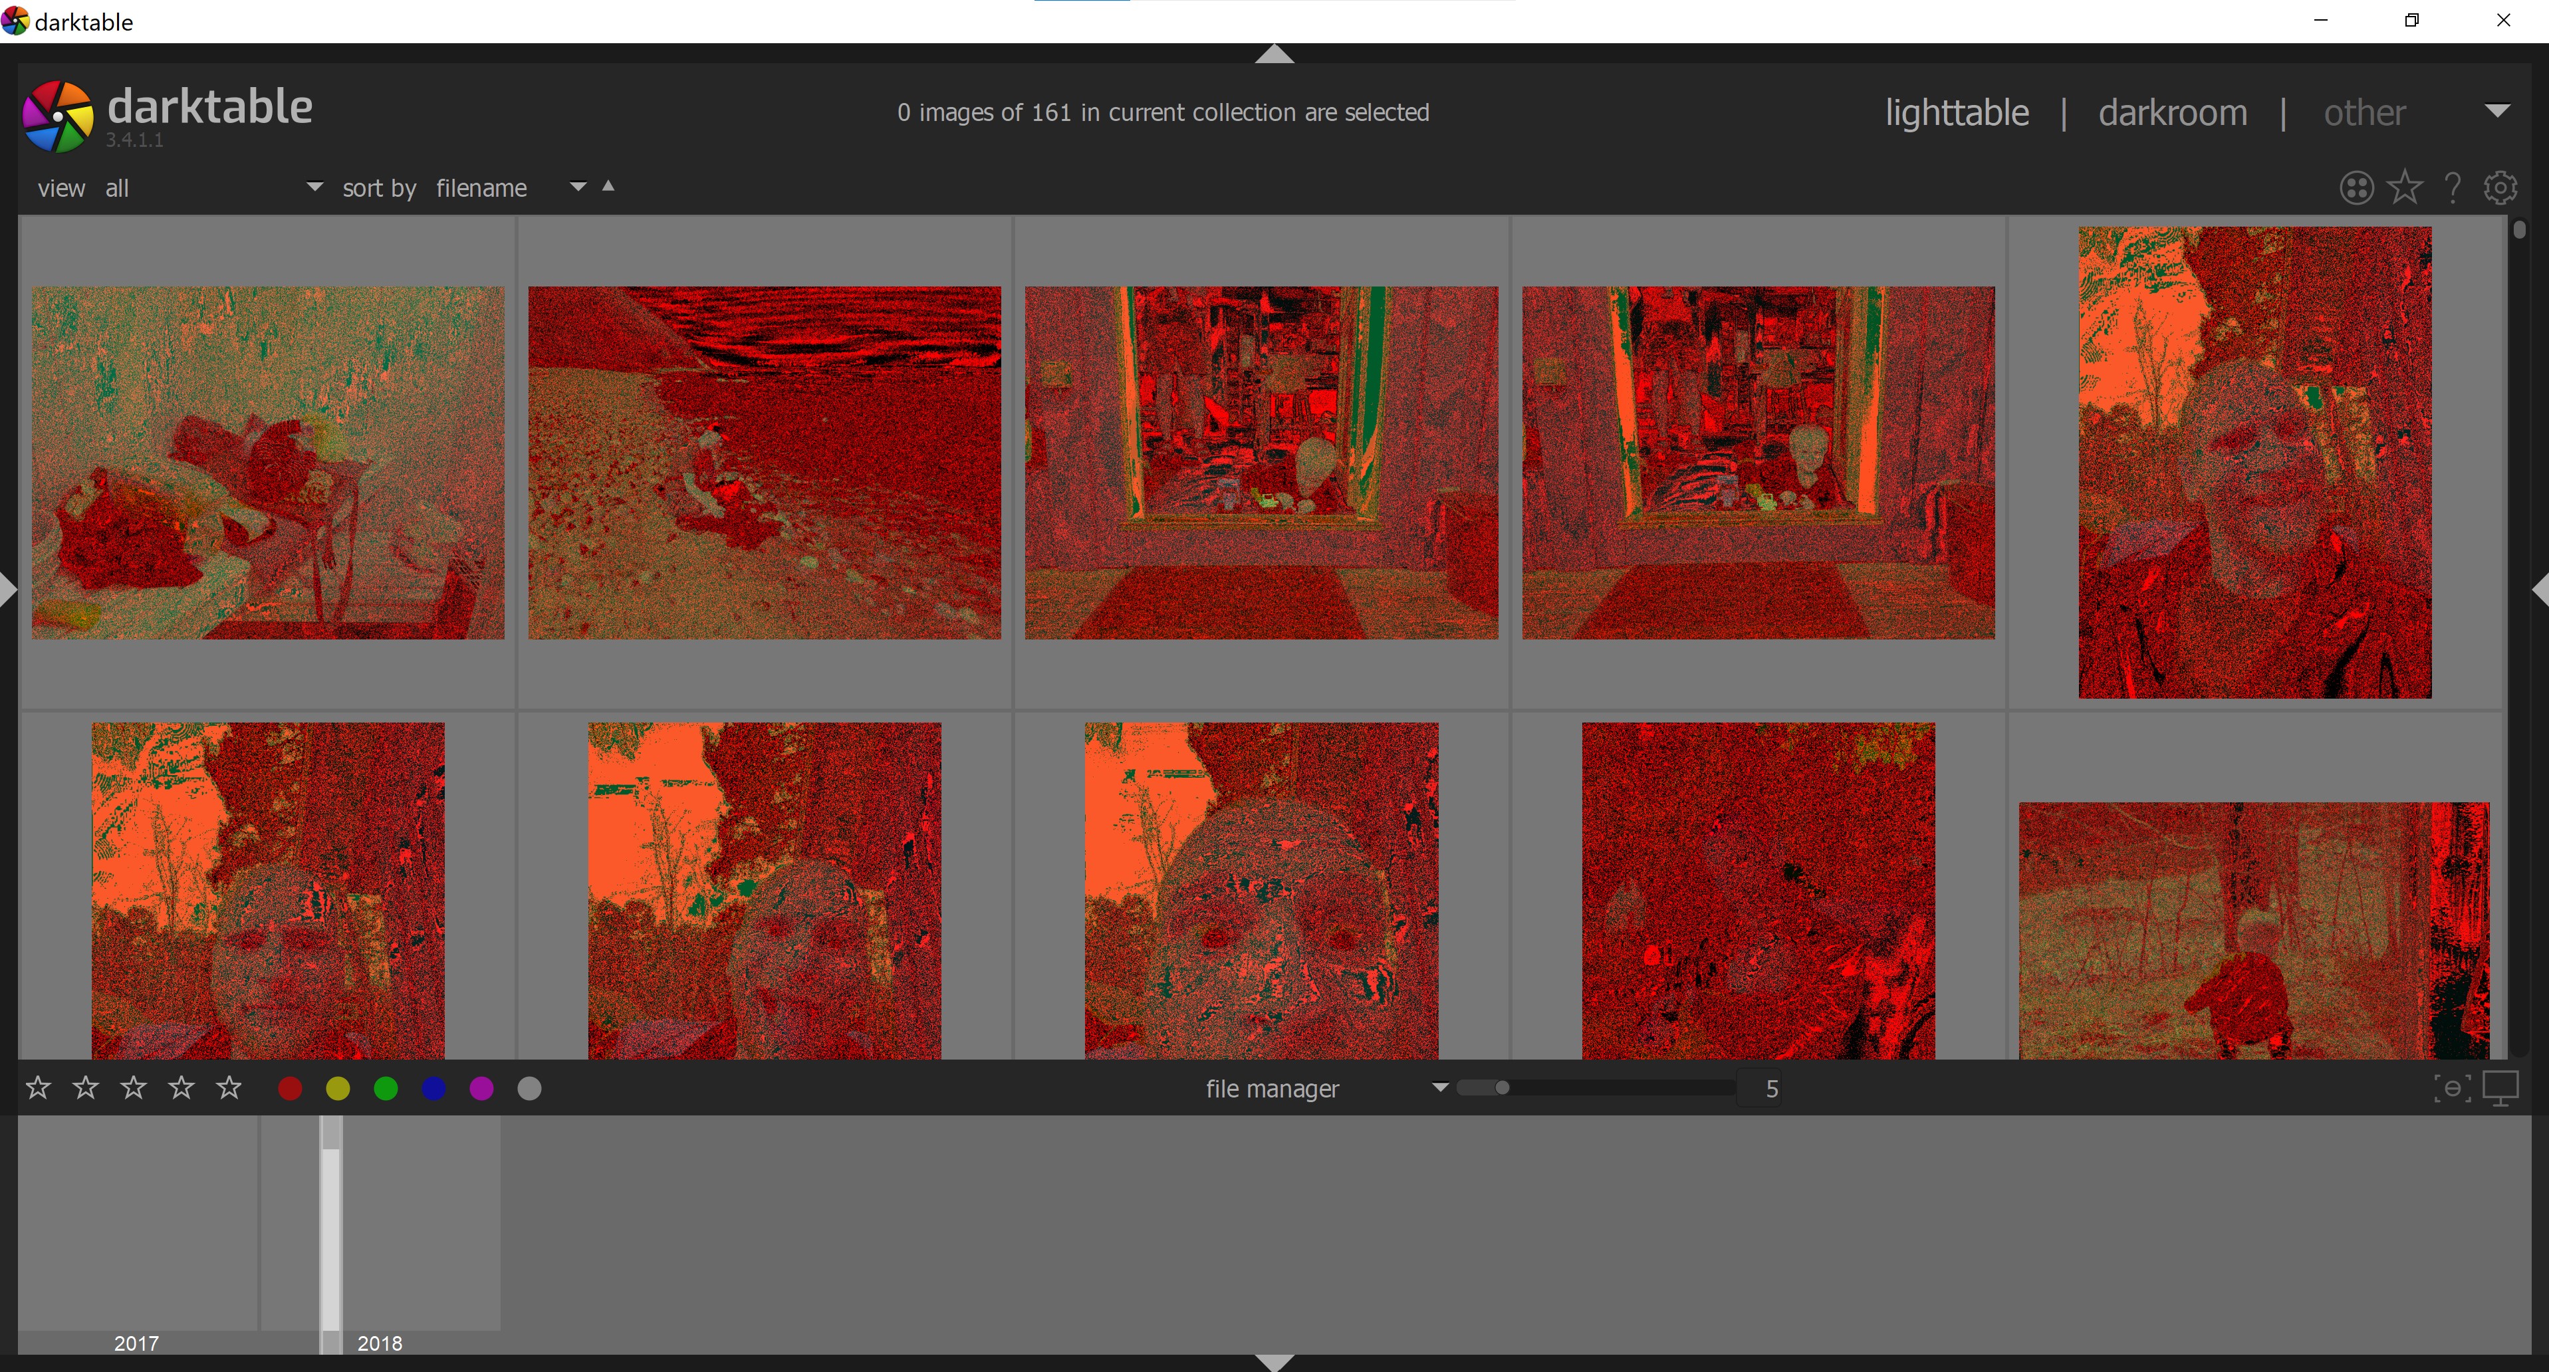Set rating to five stars
The image size is (2549, 1372).
tap(229, 1088)
